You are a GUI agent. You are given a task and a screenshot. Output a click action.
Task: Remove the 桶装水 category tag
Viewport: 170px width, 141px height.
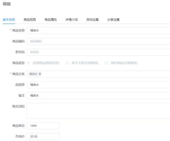pos(40,74)
